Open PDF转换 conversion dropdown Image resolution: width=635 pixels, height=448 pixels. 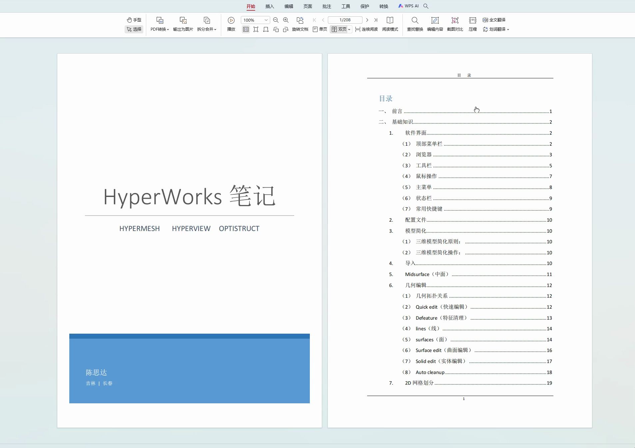tap(160, 24)
